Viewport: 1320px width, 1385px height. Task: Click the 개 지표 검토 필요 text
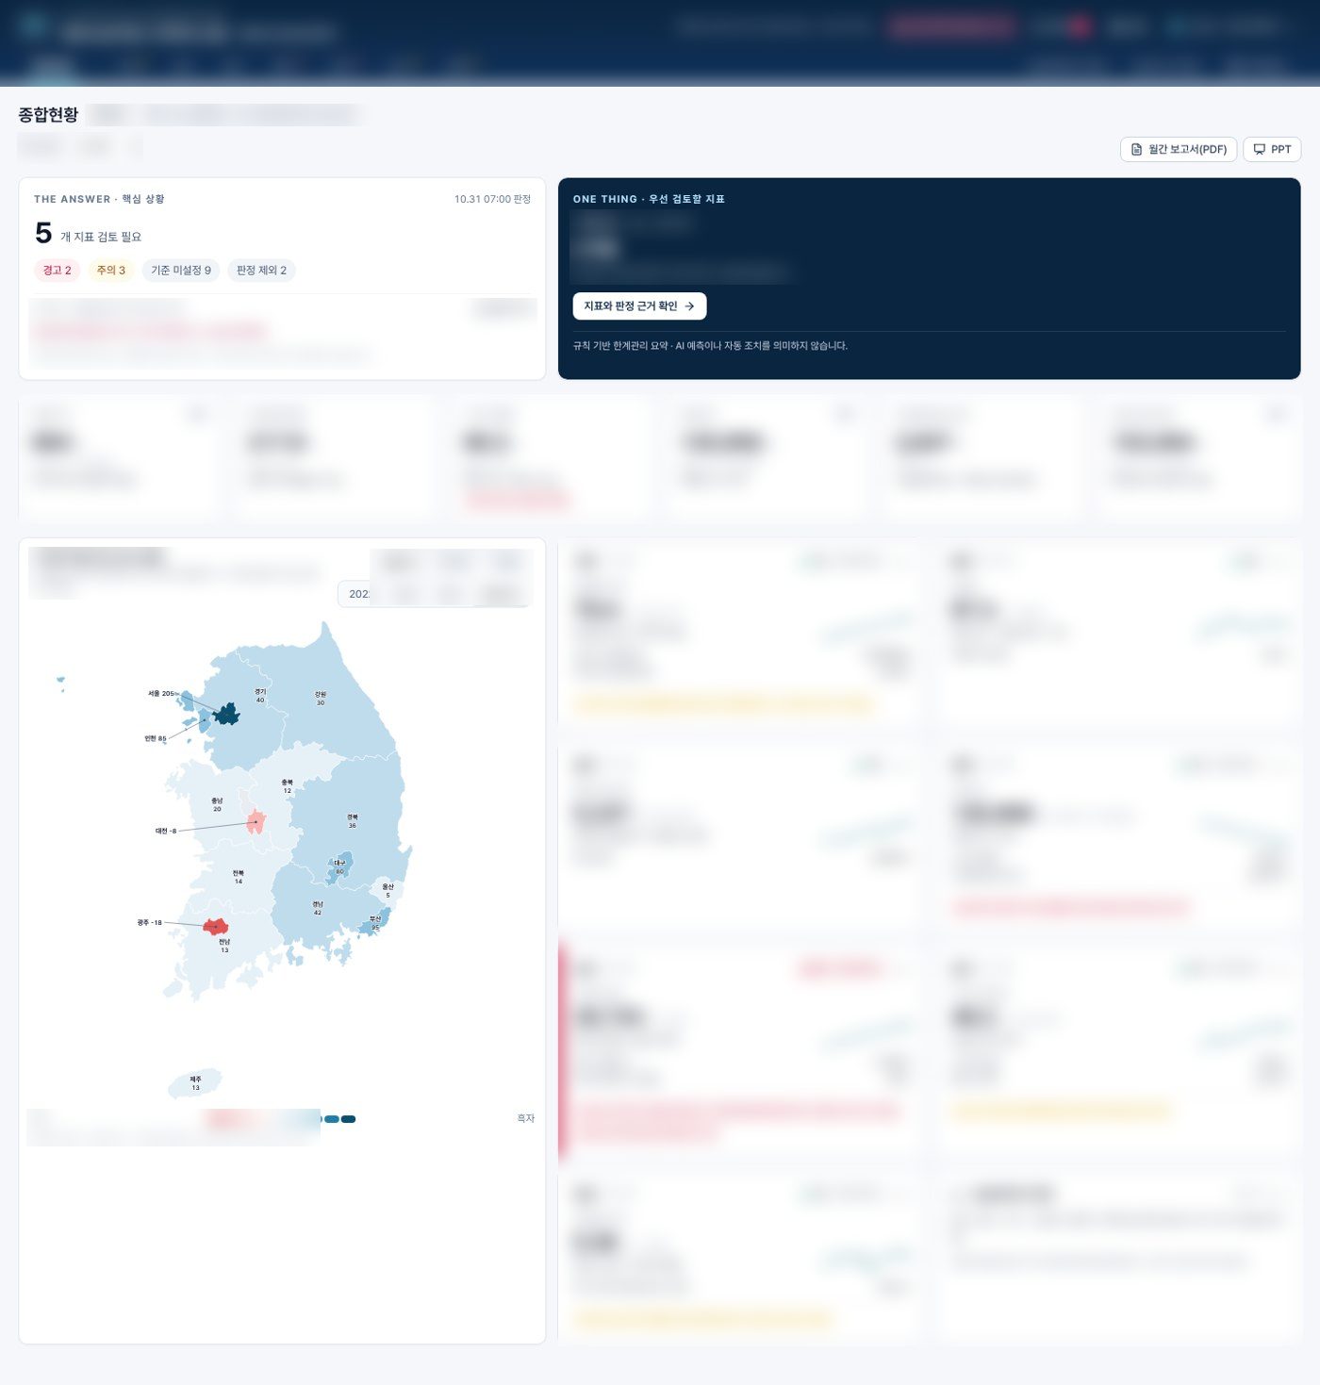point(101,237)
